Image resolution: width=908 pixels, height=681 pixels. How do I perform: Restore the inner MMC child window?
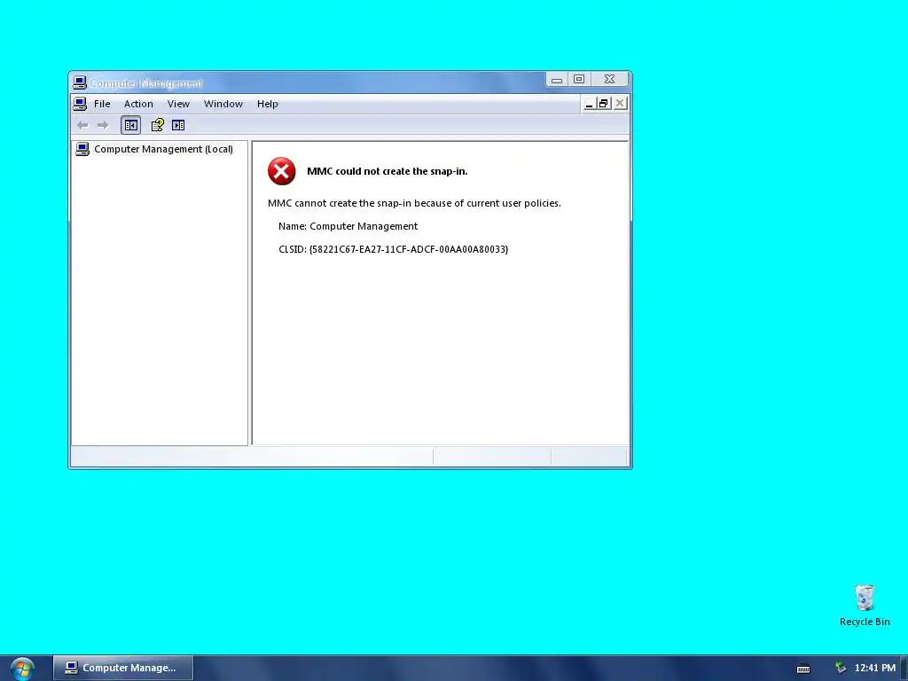click(604, 104)
